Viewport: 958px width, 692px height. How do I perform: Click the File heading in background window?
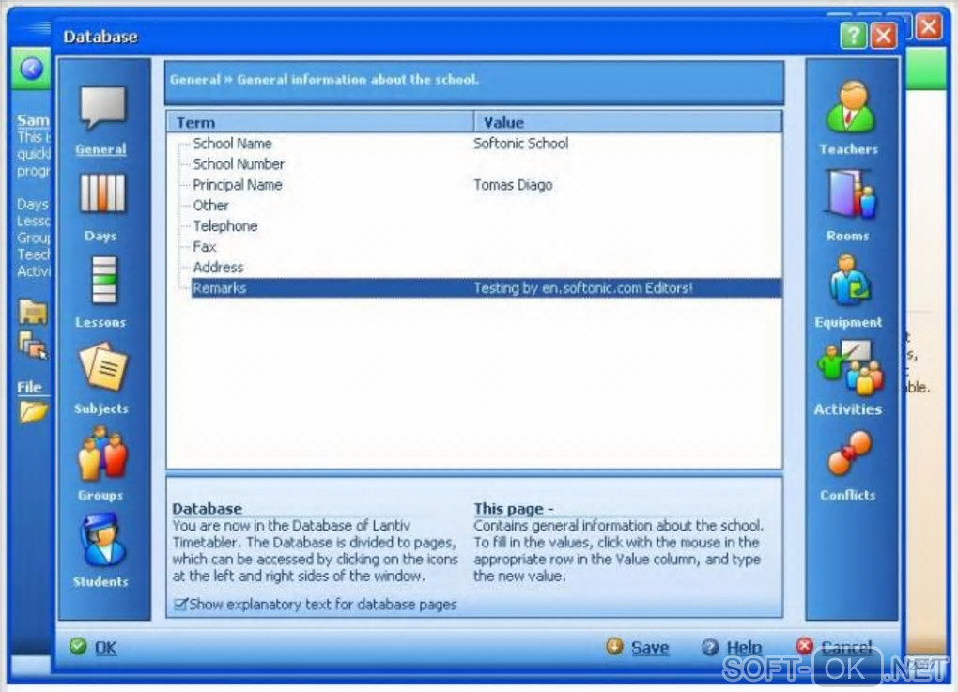(29, 387)
